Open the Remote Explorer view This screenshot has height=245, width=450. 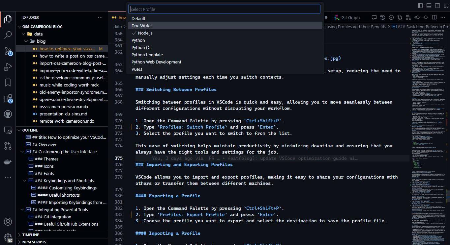(8, 130)
